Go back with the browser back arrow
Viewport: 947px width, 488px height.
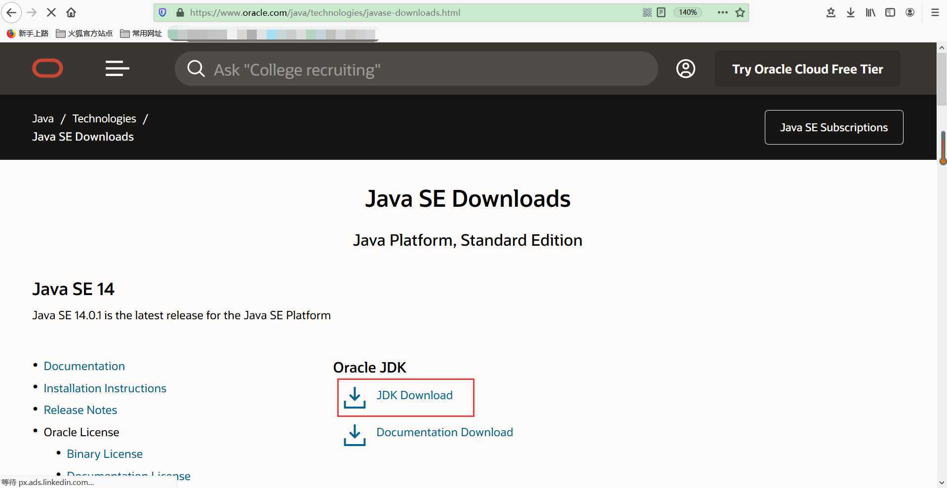11,12
